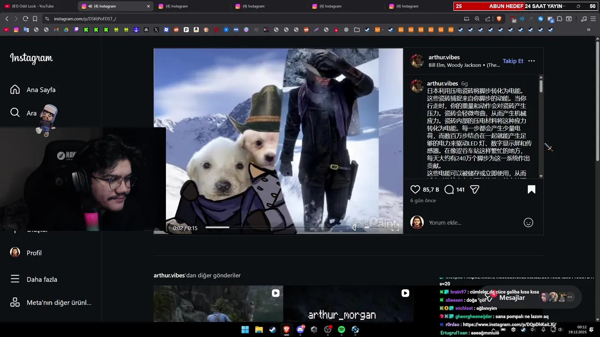
Task: Go to Ana Sayfa in the sidebar
Action: [34, 89]
